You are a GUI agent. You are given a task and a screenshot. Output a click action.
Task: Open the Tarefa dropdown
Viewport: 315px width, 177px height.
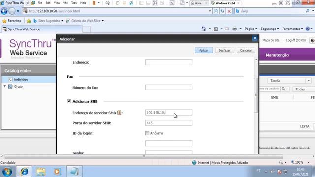(x=309, y=81)
